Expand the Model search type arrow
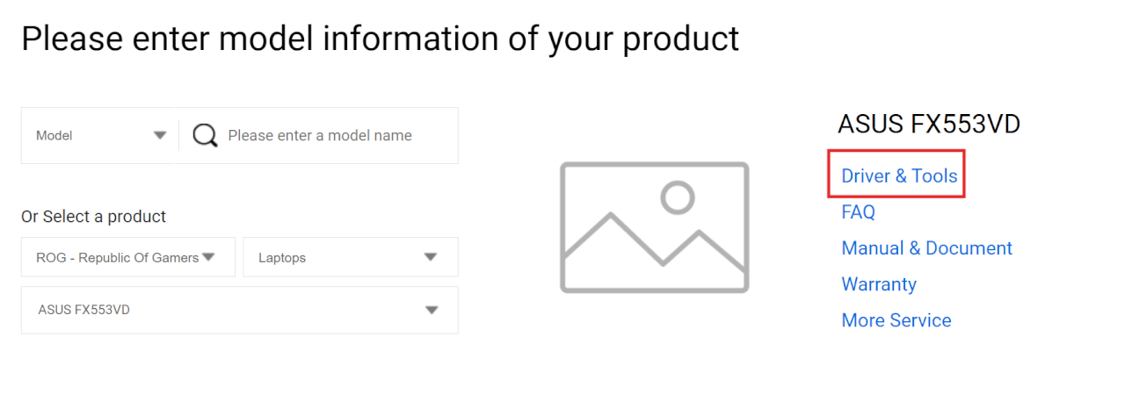The width and height of the screenshot is (1125, 401). (x=159, y=135)
